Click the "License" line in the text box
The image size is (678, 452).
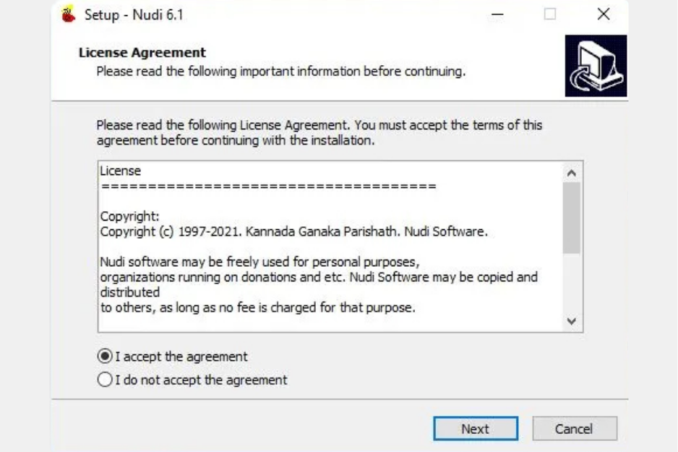[x=121, y=171]
